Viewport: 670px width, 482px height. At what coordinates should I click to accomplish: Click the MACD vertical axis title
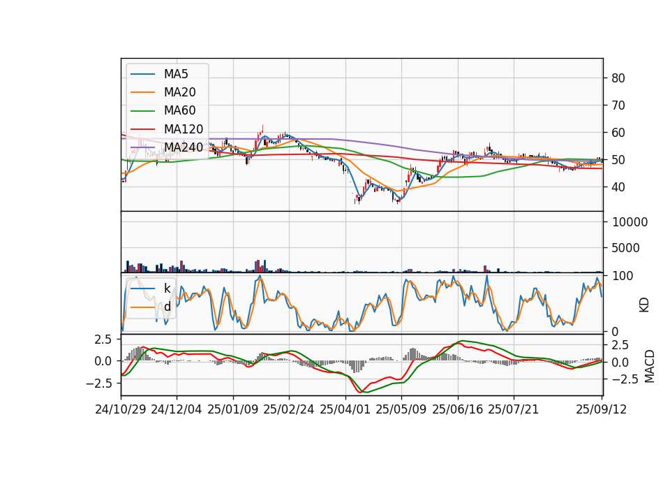(650, 366)
